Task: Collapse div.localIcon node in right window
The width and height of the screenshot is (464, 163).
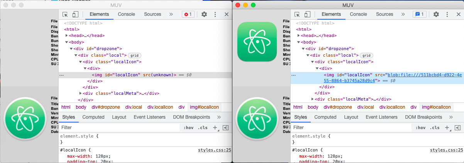Action: pyautogui.click(x=313, y=62)
